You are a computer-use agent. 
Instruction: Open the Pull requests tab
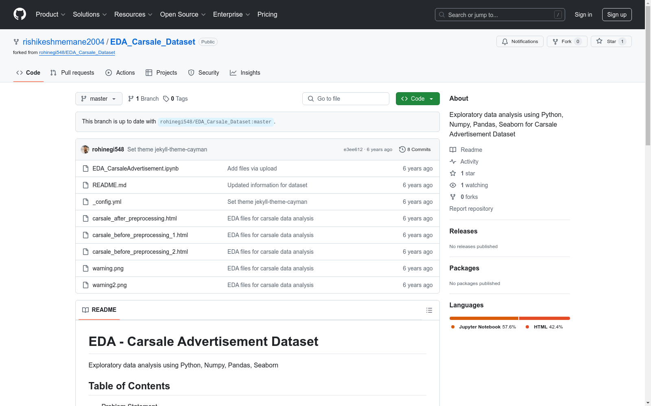(72, 73)
